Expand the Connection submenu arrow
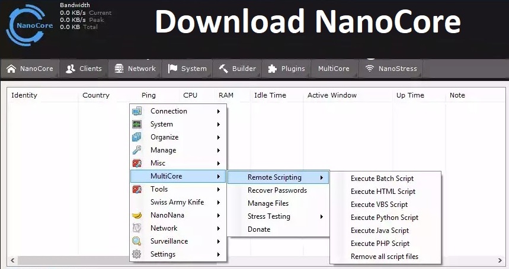 click(219, 111)
